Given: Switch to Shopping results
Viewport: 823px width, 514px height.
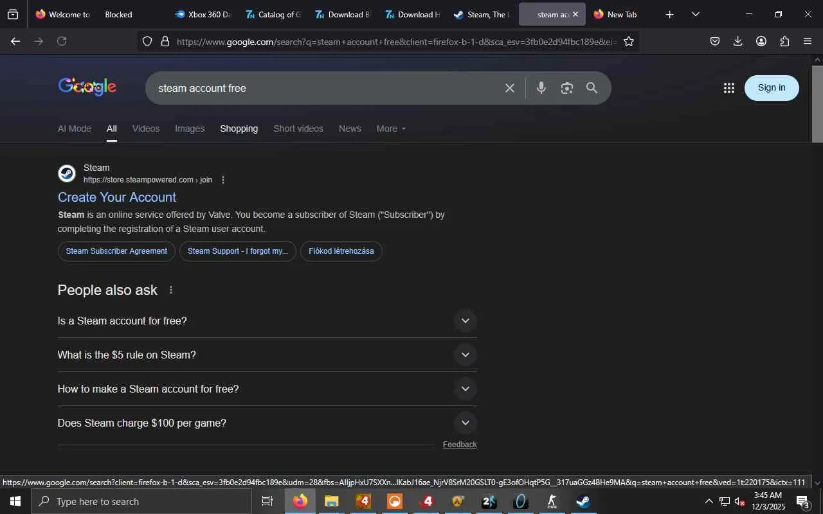Looking at the screenshot, I should coord(239,128).
